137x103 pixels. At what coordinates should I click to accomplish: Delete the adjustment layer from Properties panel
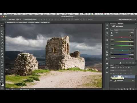pyautogui.click(x=133, y=63)
